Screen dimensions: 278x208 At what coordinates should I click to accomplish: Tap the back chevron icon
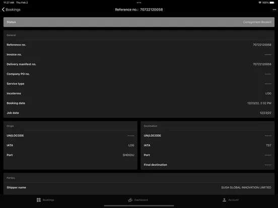(x=3, y=10)
